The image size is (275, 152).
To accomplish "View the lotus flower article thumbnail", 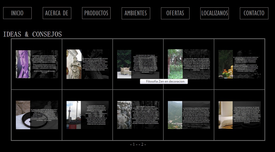I will tap(239, 64).
